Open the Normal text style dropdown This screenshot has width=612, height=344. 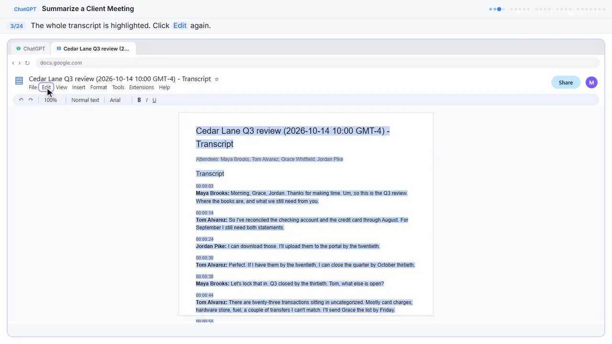[x=85, y=100]
